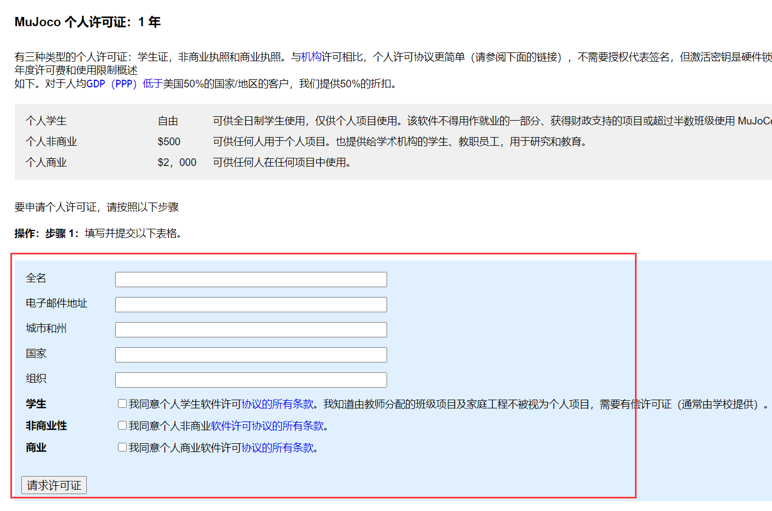Click the 要申请个人许可证 instruction text
The image size is (772, 511).
coord(97,207)
